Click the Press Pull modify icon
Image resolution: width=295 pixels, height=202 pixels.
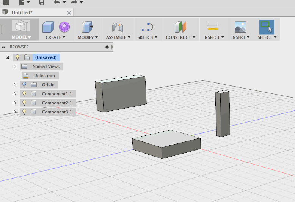[88, 27]
